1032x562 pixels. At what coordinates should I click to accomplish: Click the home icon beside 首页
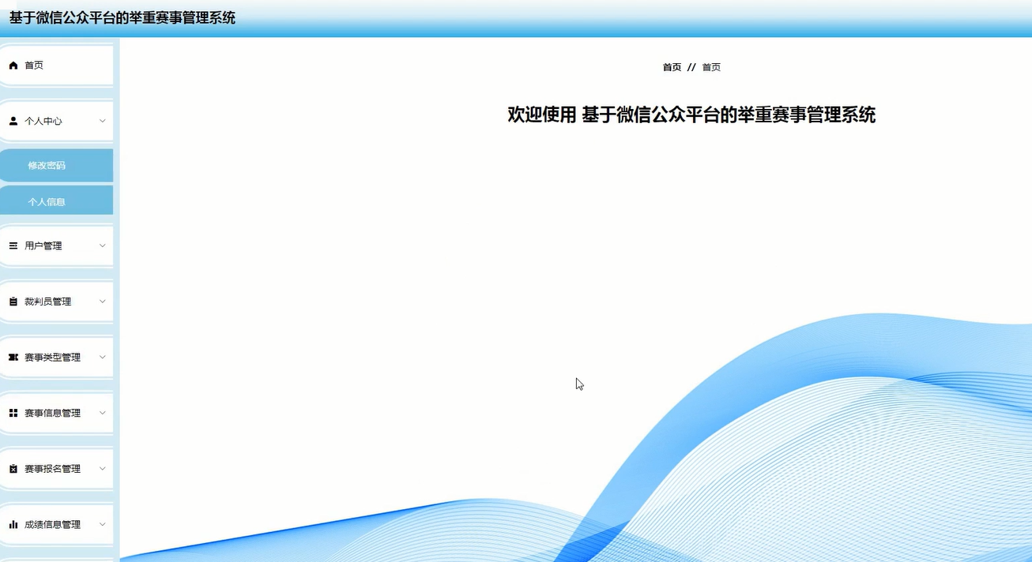(x=13, y=66)
